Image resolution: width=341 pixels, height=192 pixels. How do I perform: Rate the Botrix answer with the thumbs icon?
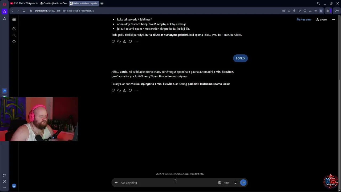pos(119,90)
